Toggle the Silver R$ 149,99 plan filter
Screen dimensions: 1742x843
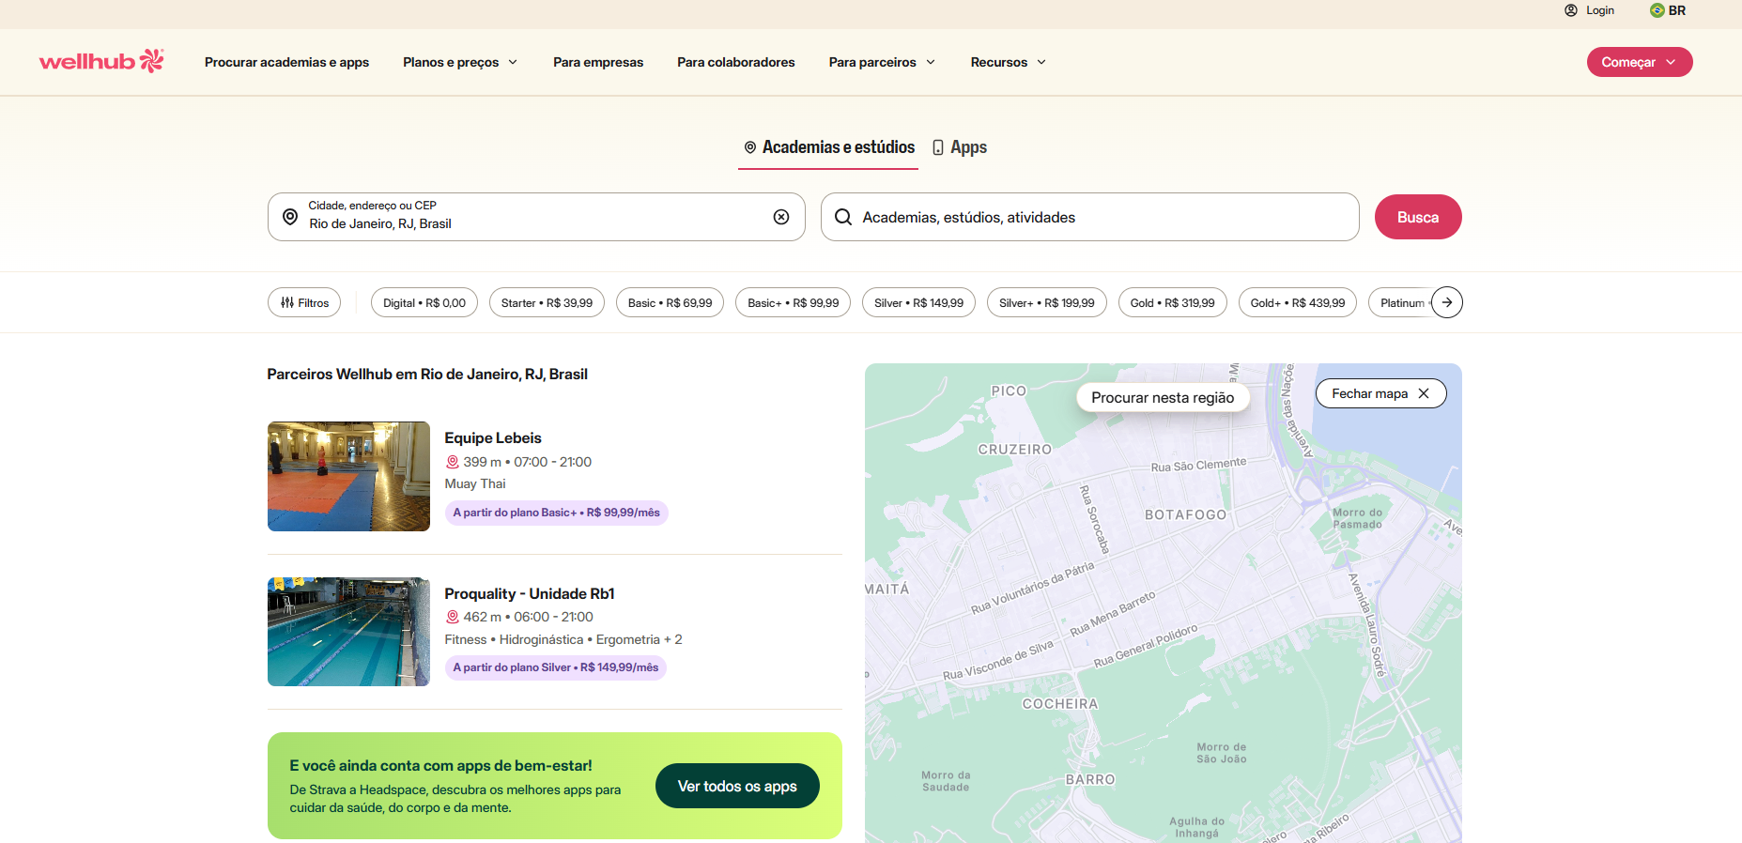pyautogui.click(x=918, y=303)
